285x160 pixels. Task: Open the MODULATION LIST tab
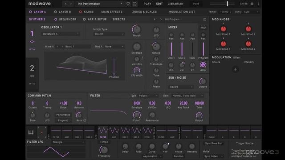point(182,12)
